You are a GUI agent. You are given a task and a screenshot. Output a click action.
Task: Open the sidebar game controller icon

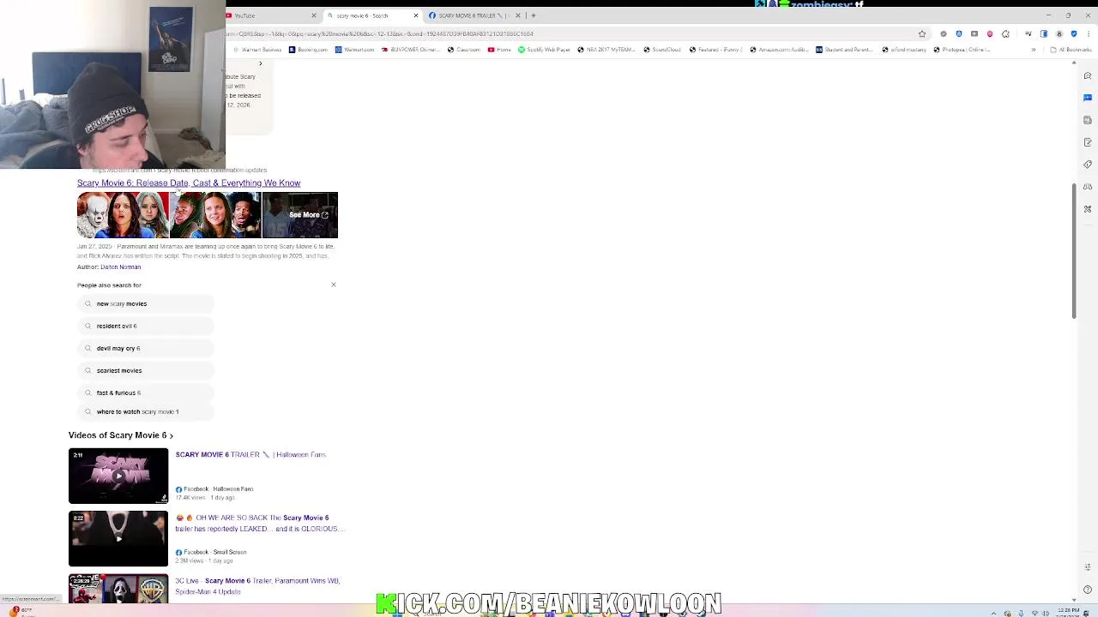[x=1088, y=187]
